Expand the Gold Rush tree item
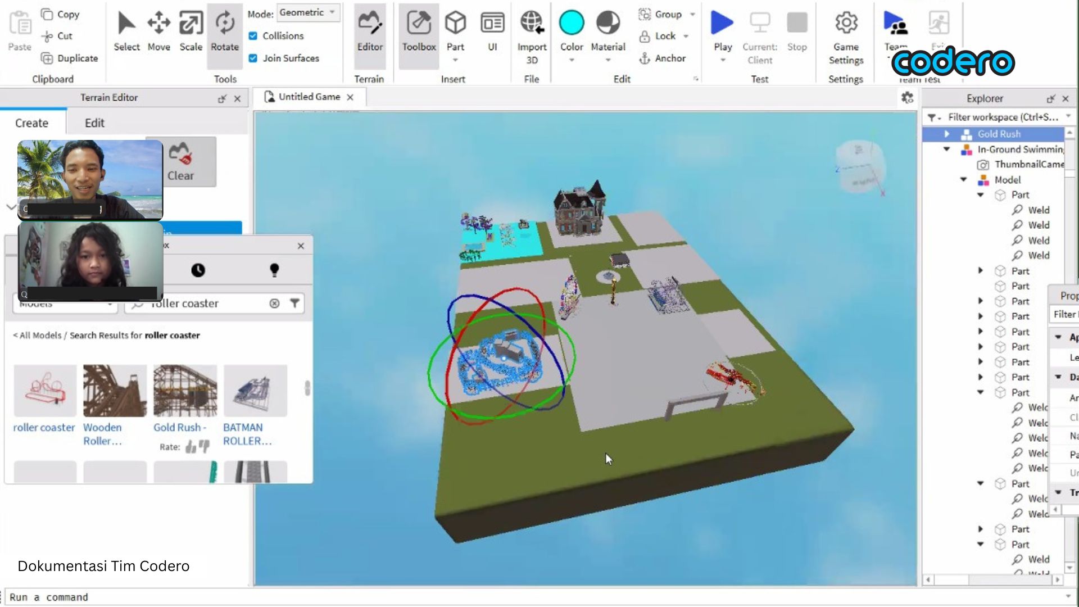The width and height of the screenshot is (1079, 607). [x=947, y=134]
